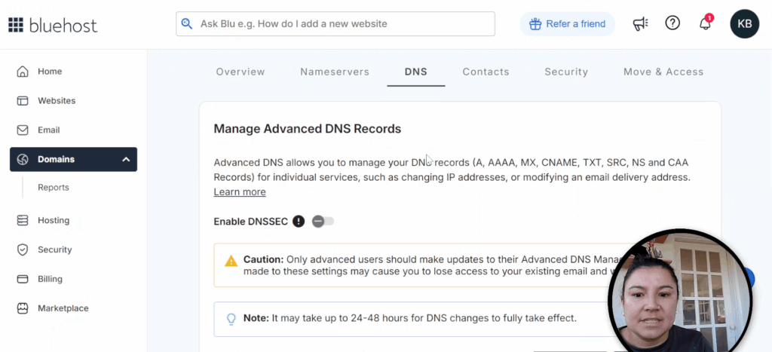Screen dimensions: 772x352
Task: Click the Refer a friend button
Action: [568, 24]
